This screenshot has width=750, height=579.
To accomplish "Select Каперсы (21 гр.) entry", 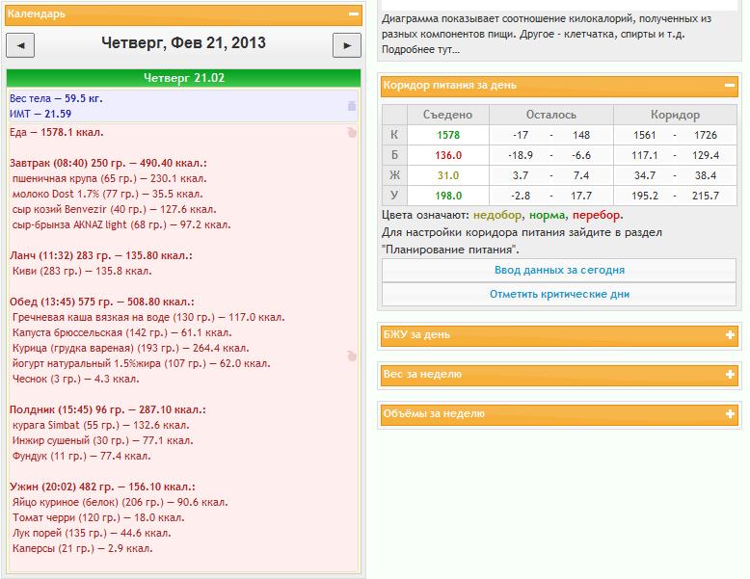I will point(83,548).
